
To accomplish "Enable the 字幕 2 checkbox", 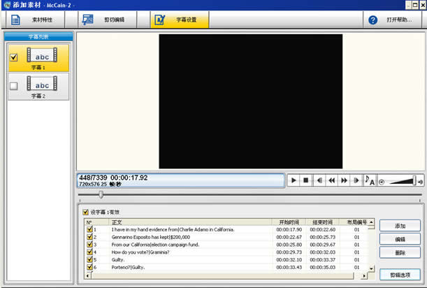I will 13,86.
